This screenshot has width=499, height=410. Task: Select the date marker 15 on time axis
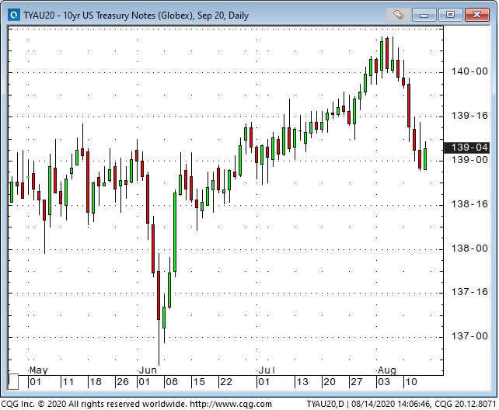point(199,382)
